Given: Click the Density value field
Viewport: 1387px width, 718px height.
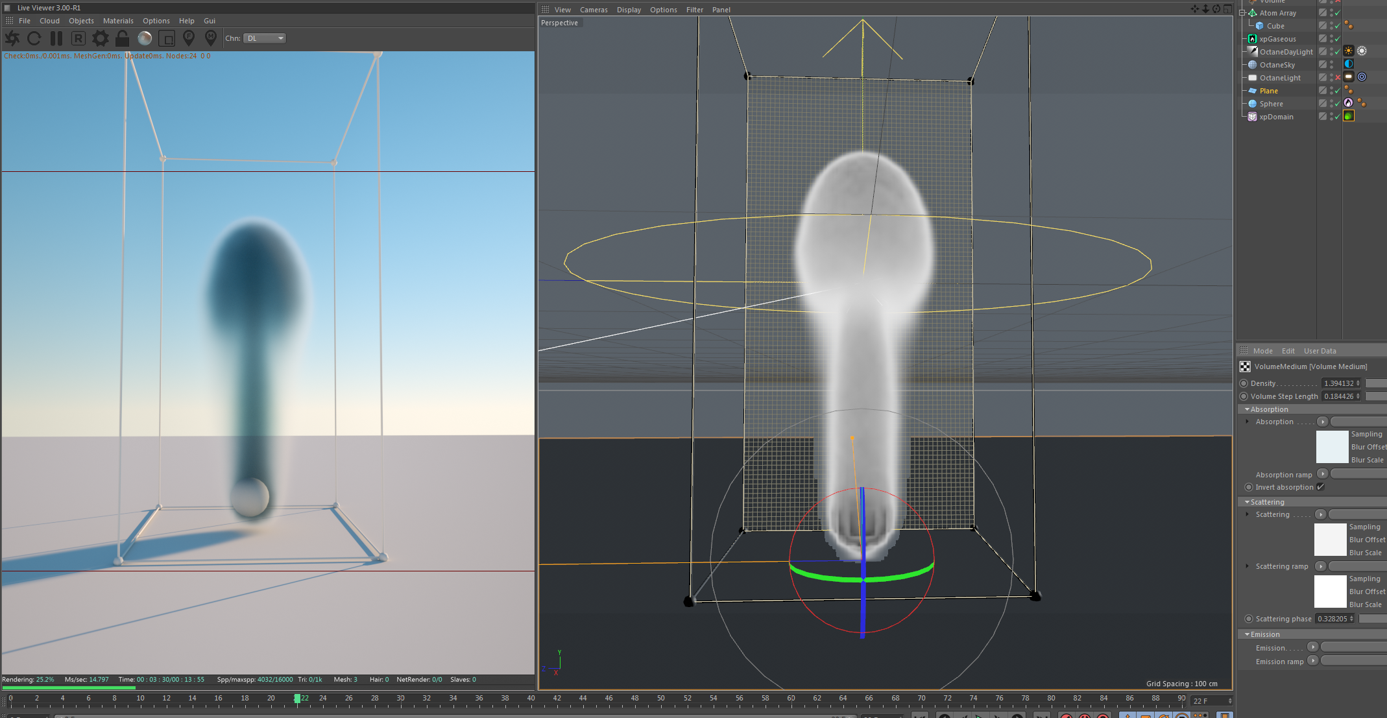Looking at the screenshot, I should click(1339, 383).
